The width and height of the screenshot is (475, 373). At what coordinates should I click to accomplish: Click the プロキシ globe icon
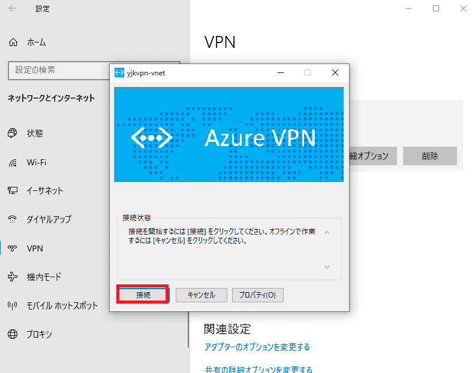[13, 334]
